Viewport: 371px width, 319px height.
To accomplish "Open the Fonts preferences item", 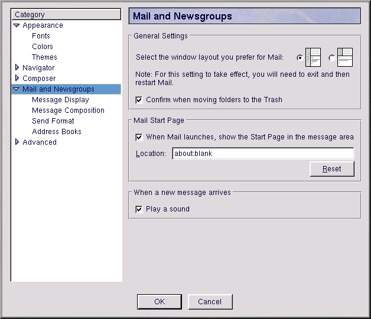I will click(41, 36).
